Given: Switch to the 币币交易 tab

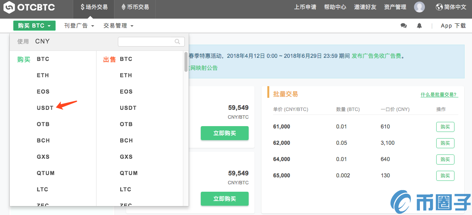Looking at the screenshot, I should click(135, 7).
